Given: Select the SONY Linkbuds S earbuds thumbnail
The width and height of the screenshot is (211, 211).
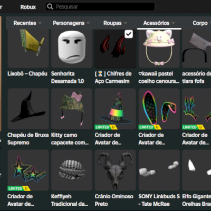Looking at the screenshot, I should tap(159, 170).
